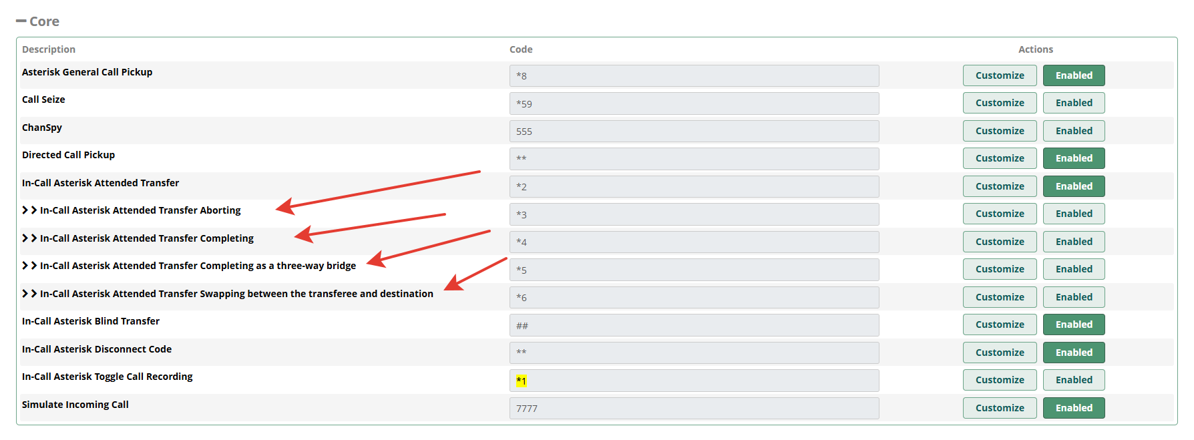Customize the Toggle Call Recording code
This screenshot has height=440, width=1194.
pyautogui.click(x=999, y=380)
